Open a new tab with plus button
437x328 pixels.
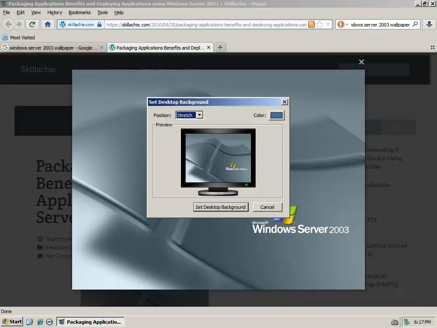click(x=220, y=47)
